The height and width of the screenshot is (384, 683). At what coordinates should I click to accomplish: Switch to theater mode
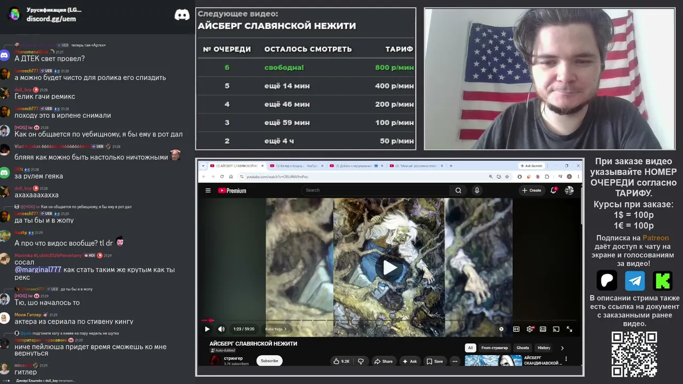(x=543, y=329)
